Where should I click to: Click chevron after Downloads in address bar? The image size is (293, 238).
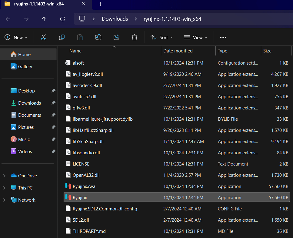(136, 19)
